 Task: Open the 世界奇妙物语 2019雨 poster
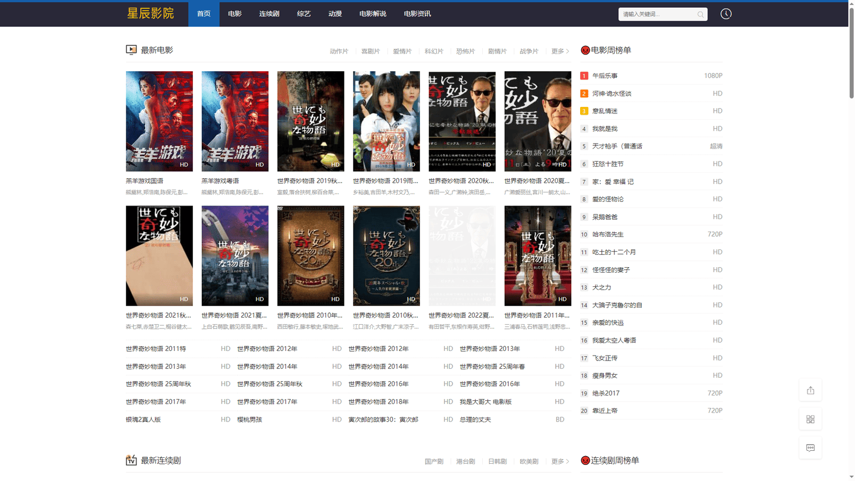pyautogui.click(x=387, y=121)
